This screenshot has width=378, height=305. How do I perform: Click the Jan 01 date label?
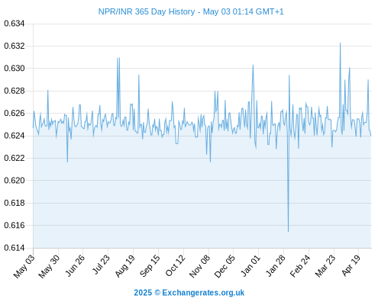(x=250, y=265)
